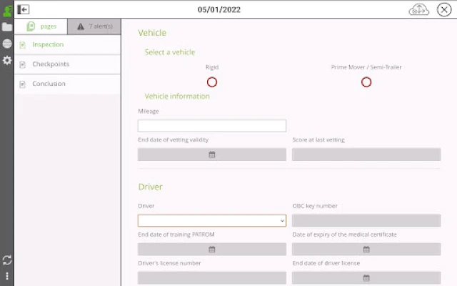
Task: Click the cloud sync upload icon
Action: (x=419, y=9)
